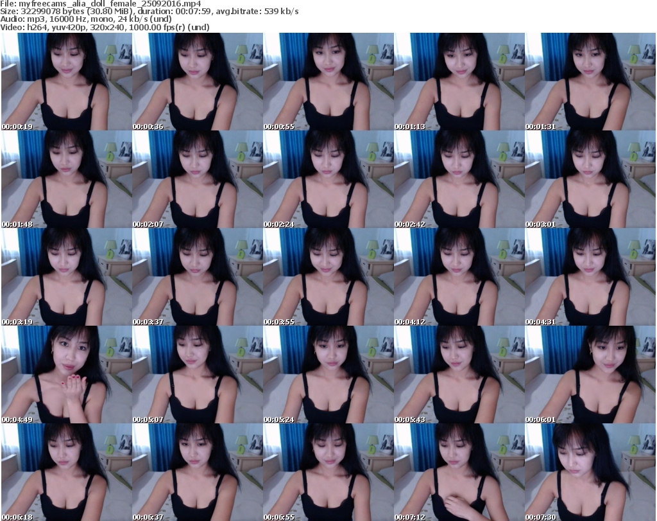Choose the thumbnail marked 00:05:07

click(x=198, y=375)
